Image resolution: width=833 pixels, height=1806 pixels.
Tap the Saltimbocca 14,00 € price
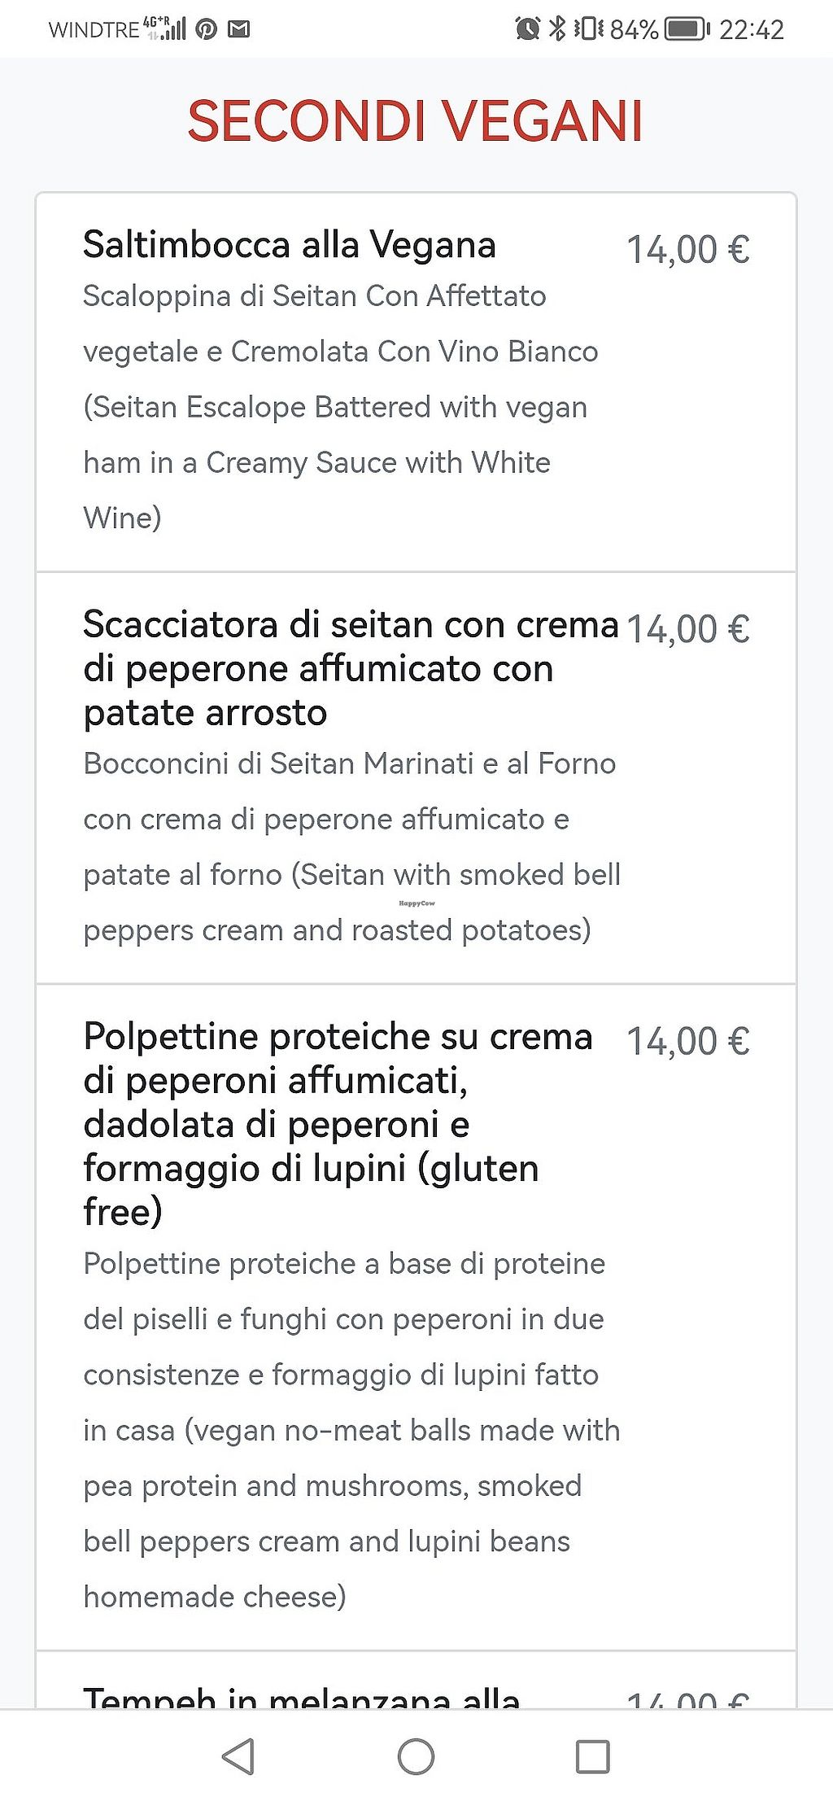(x=687, y=250)
